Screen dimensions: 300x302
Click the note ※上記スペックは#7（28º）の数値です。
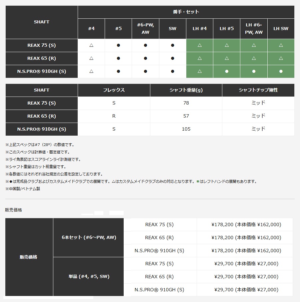40,145
